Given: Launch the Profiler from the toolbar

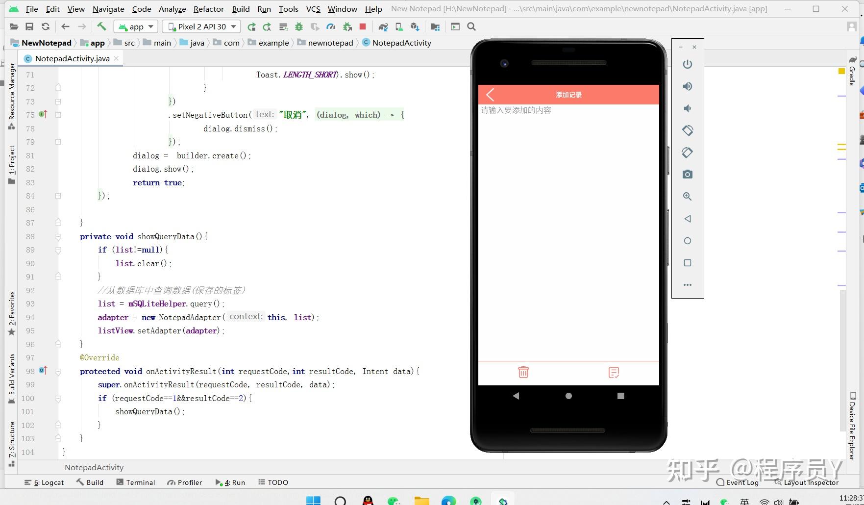Looking at the screenshot, I should [x=331, y=26].
